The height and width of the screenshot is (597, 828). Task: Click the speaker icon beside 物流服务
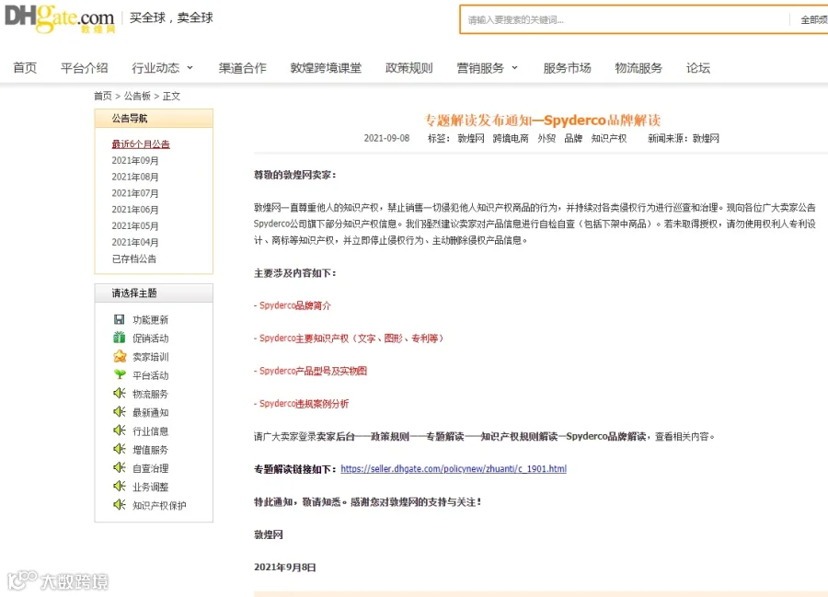(x=120, y=394)
